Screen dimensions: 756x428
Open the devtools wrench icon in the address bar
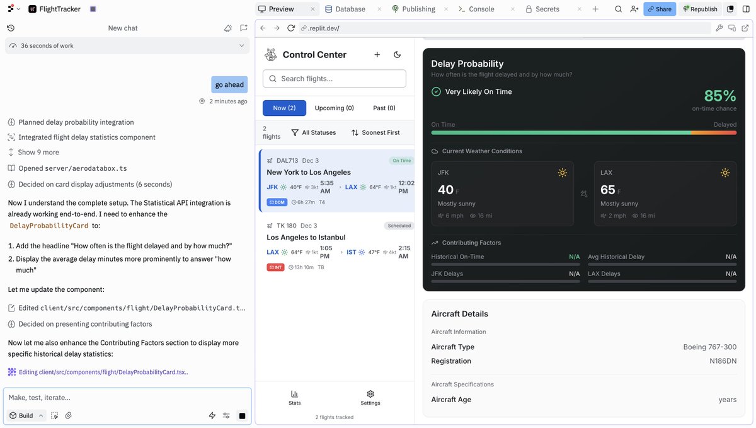pos(718,28)
